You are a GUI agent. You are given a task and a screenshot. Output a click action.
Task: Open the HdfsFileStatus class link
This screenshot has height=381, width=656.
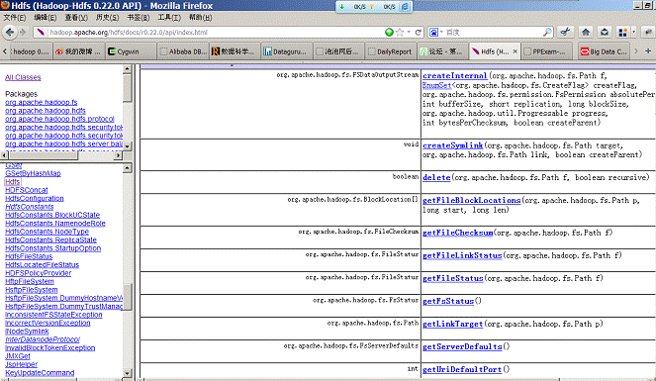29,256
